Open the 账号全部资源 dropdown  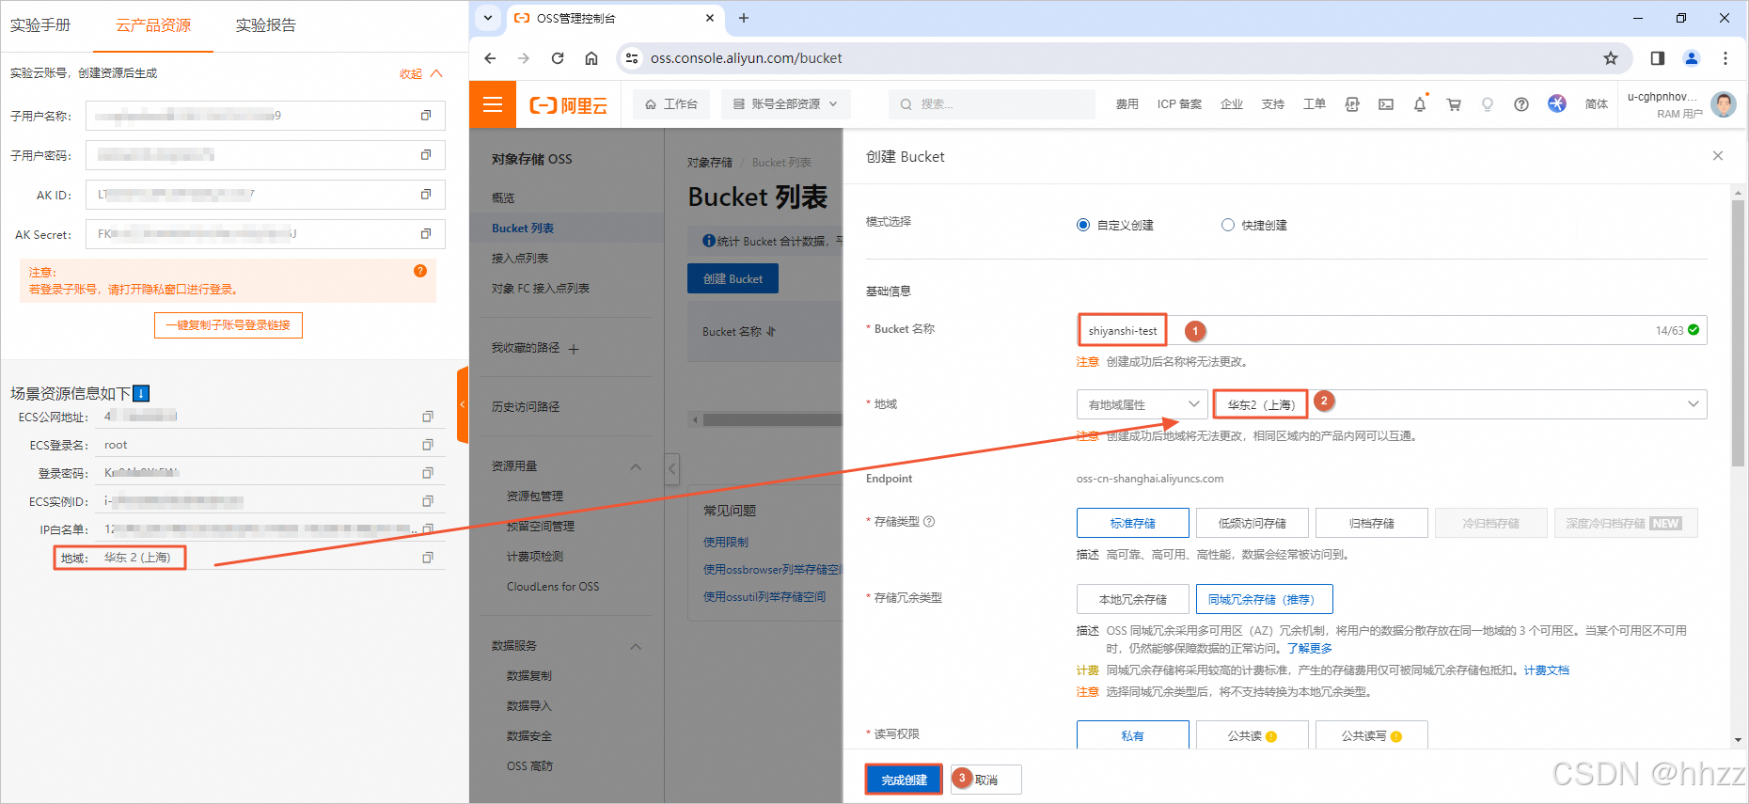(786, 104)
